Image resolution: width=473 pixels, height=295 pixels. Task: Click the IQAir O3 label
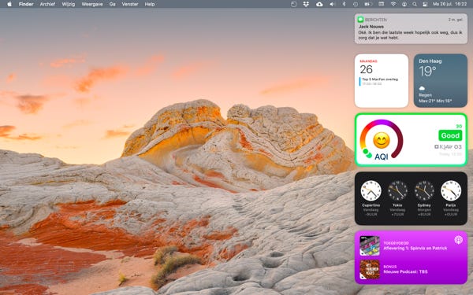(448, 146)
